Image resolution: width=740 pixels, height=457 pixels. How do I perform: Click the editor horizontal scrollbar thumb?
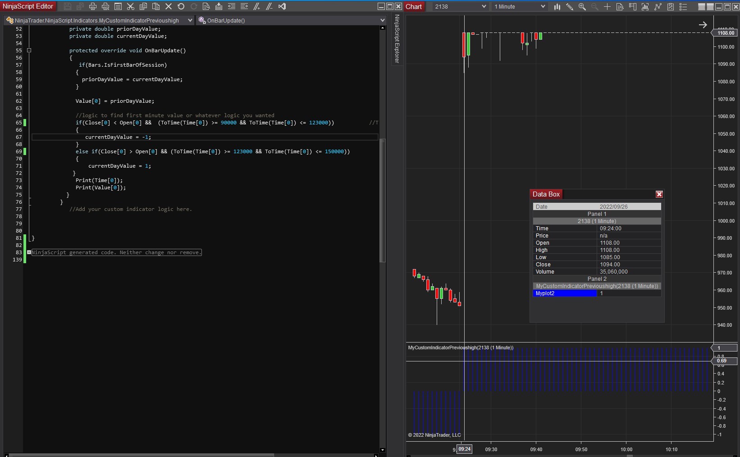(142, 455)
